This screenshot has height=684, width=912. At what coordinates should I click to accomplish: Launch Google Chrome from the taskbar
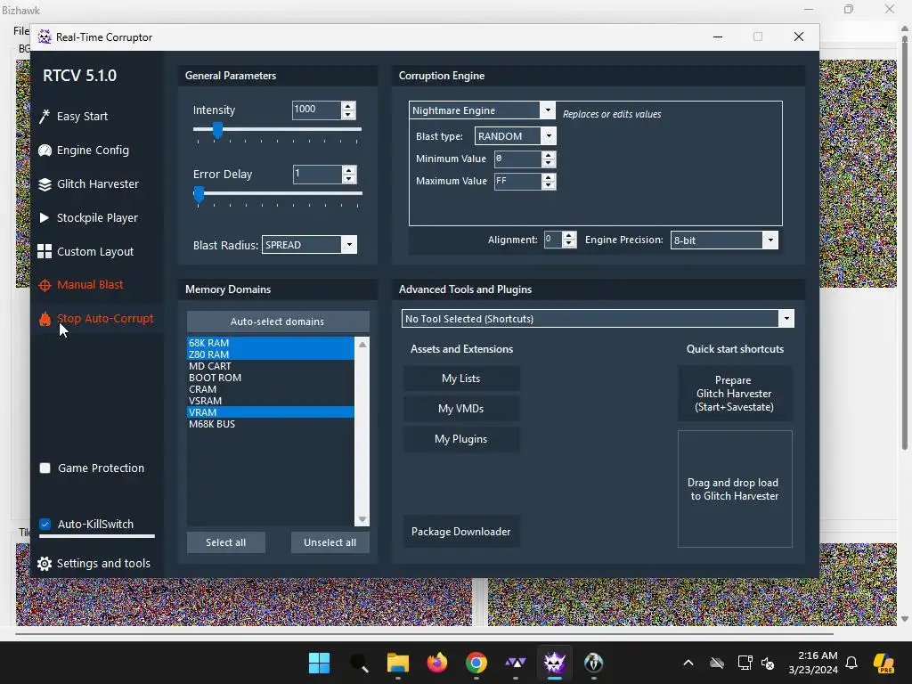(476, 663)
